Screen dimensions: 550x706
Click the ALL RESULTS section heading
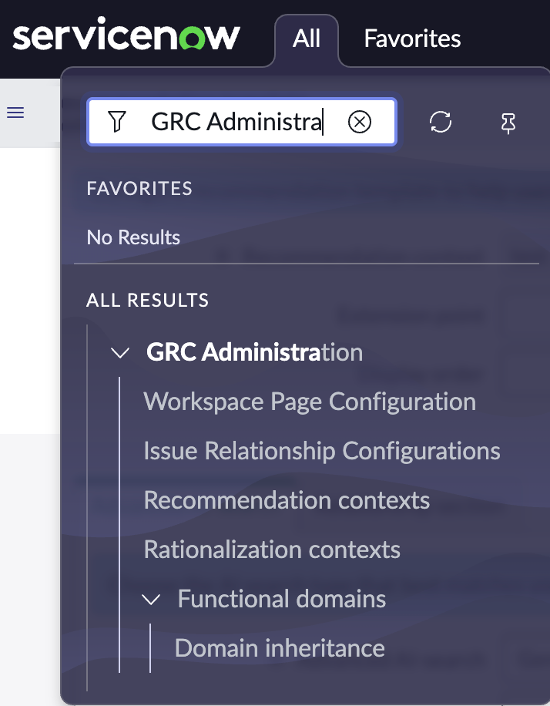[148, 301]
